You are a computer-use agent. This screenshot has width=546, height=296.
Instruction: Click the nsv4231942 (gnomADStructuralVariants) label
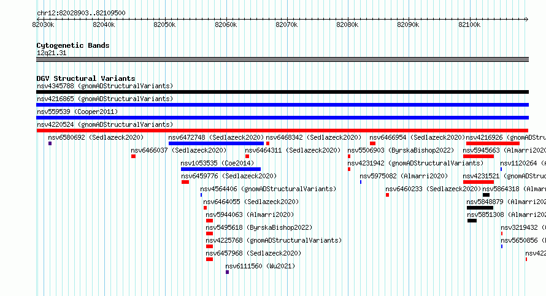(x=415, y=163)
